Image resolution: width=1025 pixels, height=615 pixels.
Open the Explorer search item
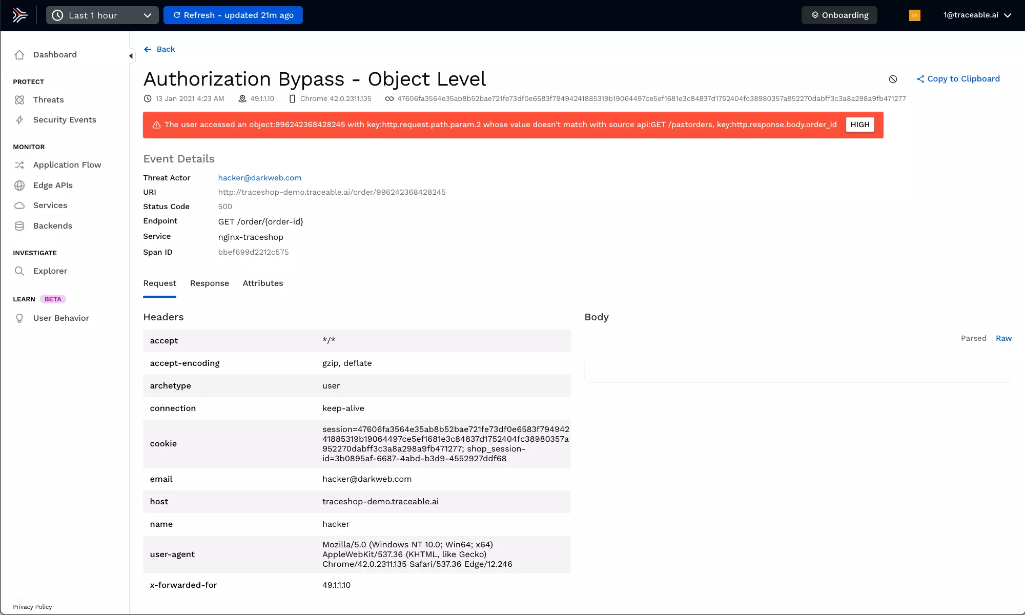50,271
